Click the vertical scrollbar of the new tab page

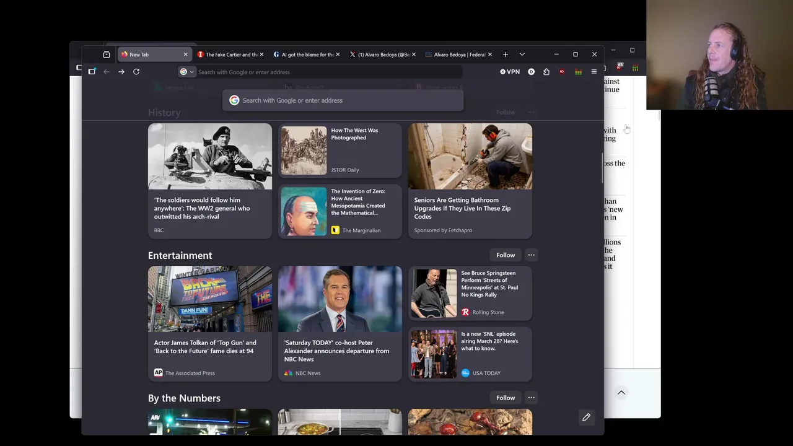click(602, 167)
